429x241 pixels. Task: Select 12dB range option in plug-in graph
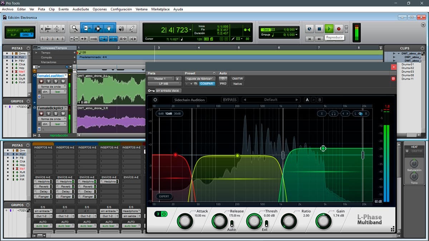(x=169, y=114)
